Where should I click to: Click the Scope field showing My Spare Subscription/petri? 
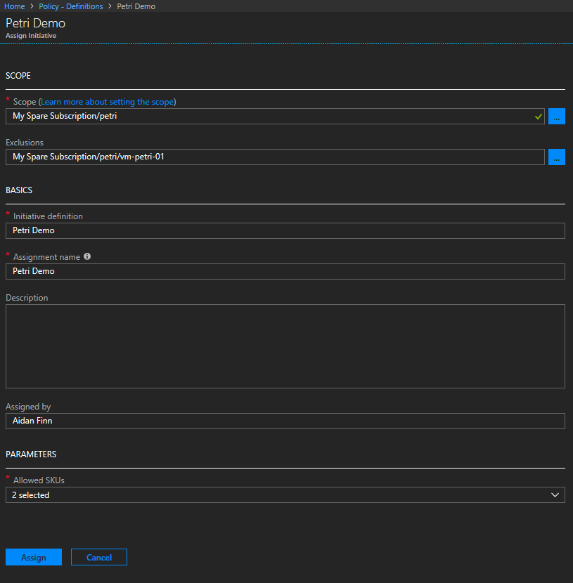[x=275, y=116]
